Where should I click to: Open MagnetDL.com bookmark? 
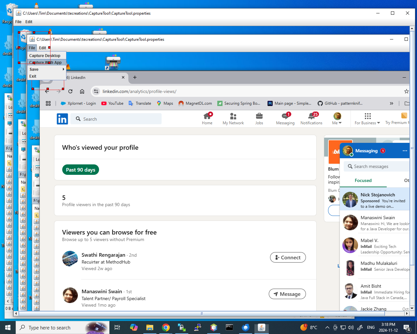195,103
